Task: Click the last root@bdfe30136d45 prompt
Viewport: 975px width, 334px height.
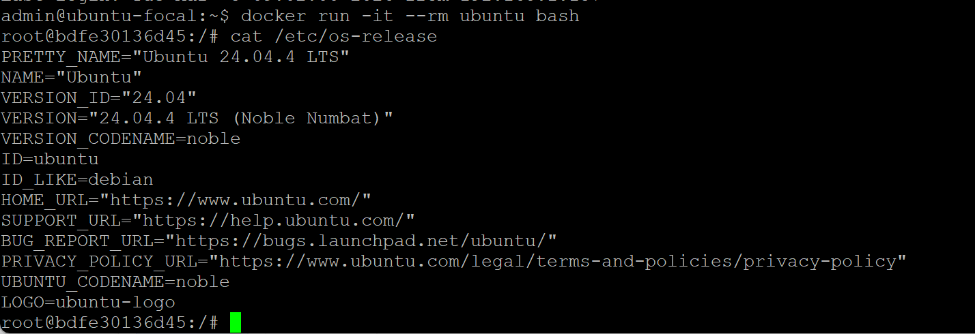Action: [109, 322]
